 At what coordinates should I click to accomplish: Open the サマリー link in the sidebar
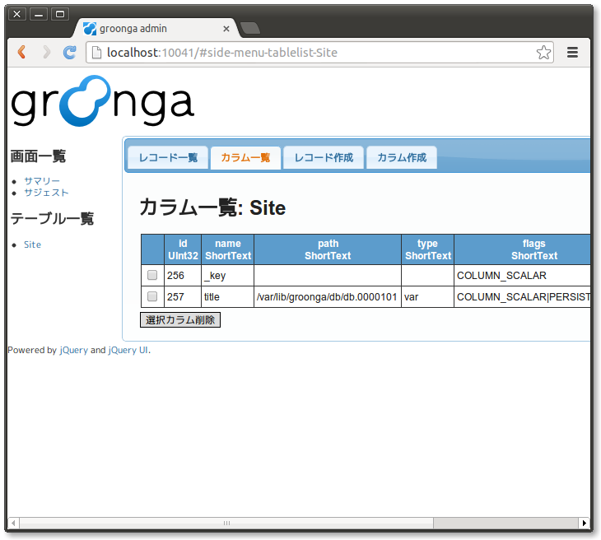pos(42,181)
